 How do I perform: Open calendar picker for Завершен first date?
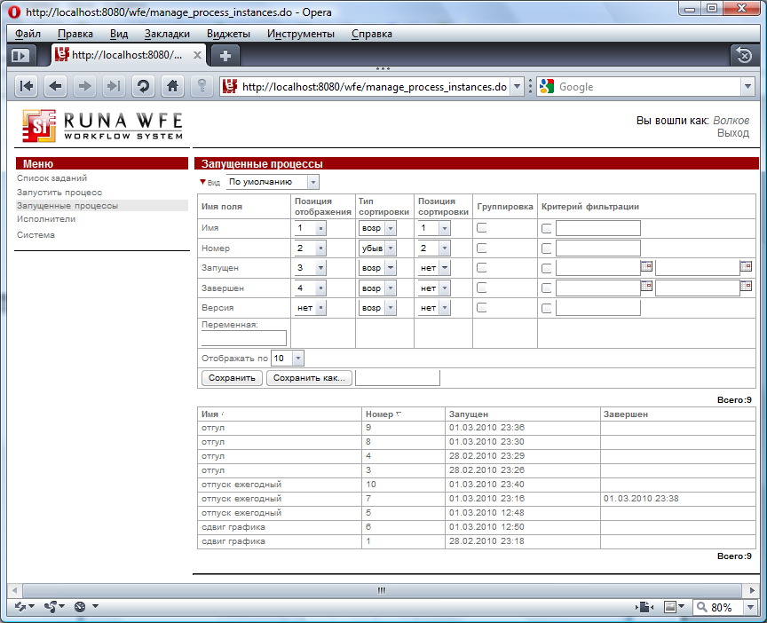(646, 286)
